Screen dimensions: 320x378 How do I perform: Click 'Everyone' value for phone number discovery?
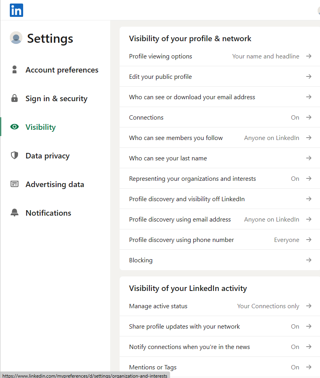point(287,240)
